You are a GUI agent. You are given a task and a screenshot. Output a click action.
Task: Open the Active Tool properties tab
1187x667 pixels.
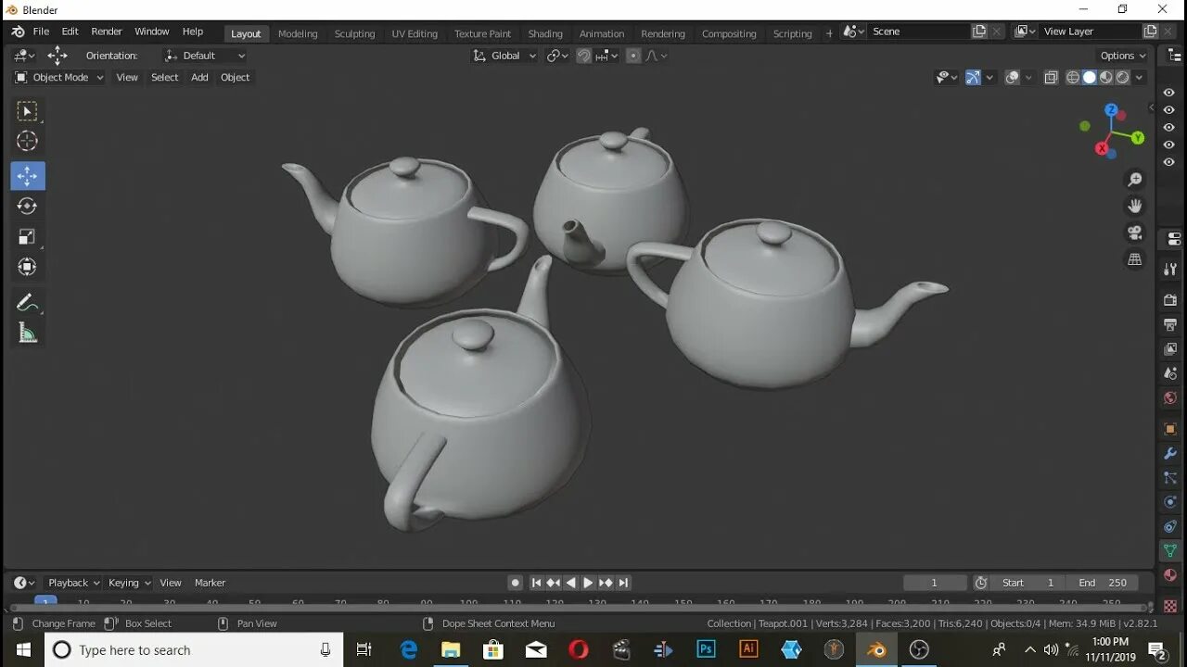pyautogui.click(x=1170, y=269)
